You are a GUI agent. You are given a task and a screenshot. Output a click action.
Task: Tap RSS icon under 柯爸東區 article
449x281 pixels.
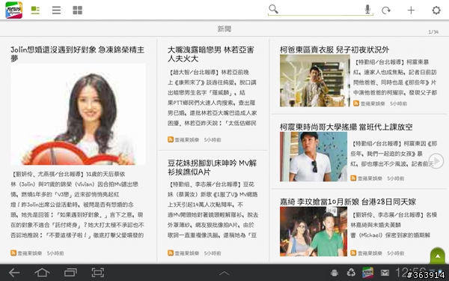click(x=356, y=103)
